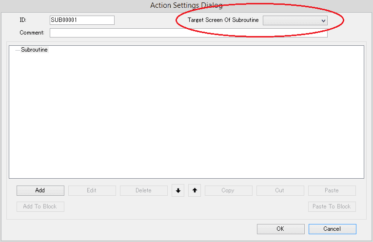Click the Paste button
The width and height of the screenshot is (373, 242).
pyautogui.click(x=332, y=190)
